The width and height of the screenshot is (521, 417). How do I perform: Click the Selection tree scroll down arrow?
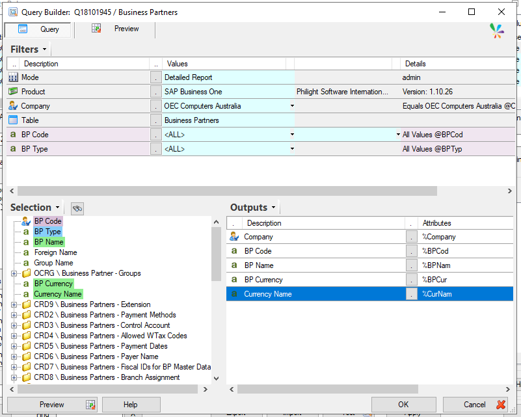[217, 378]
